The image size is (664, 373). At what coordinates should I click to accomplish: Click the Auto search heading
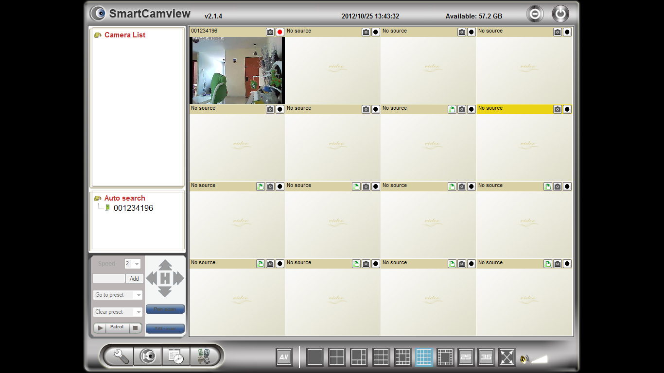124,198
